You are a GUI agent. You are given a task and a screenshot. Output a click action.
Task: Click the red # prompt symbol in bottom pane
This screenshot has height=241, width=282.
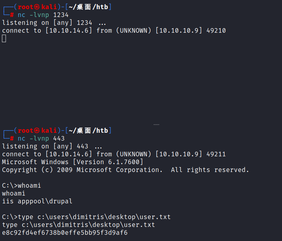(12, 139)
